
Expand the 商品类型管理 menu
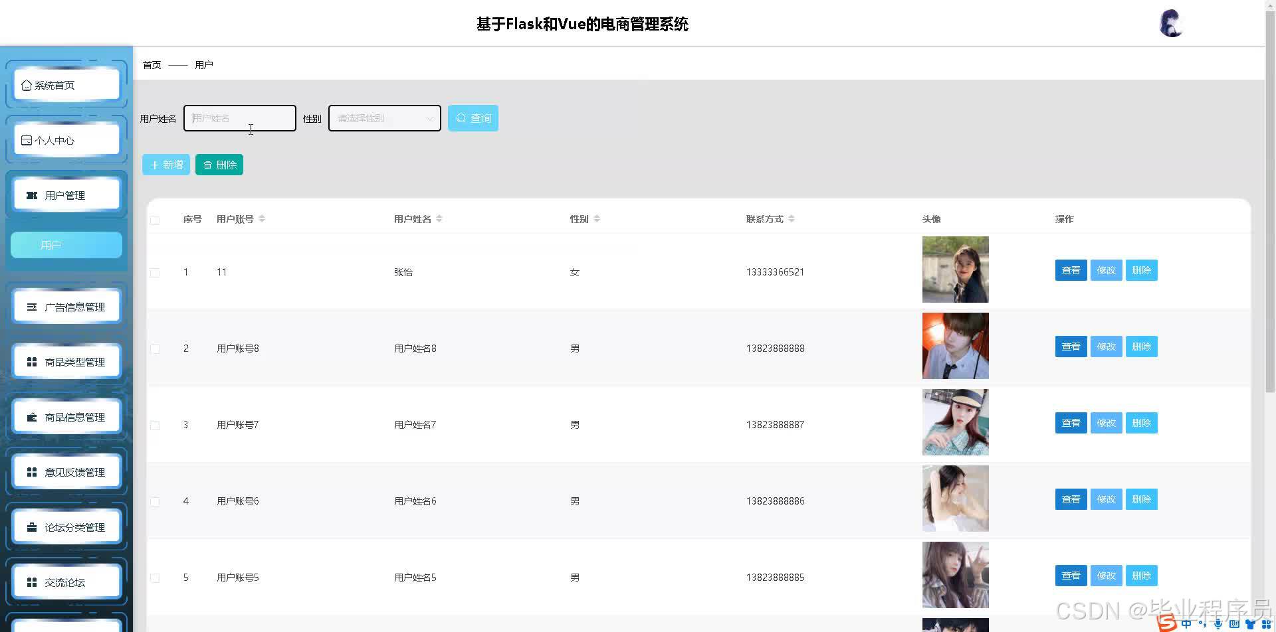[x=66, y=362]
